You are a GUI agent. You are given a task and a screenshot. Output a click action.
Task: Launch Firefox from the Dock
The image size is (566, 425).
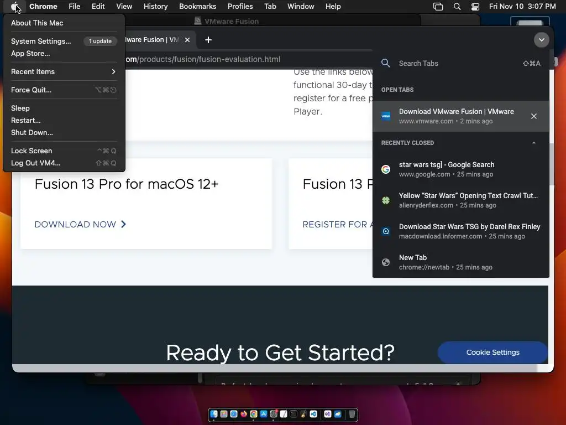tap(244, 414)
